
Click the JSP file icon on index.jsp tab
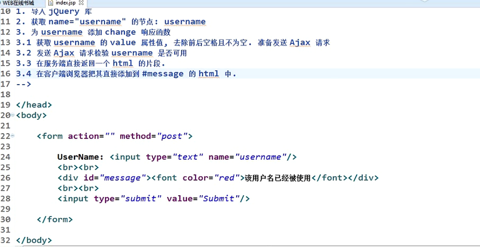(51, 3)
